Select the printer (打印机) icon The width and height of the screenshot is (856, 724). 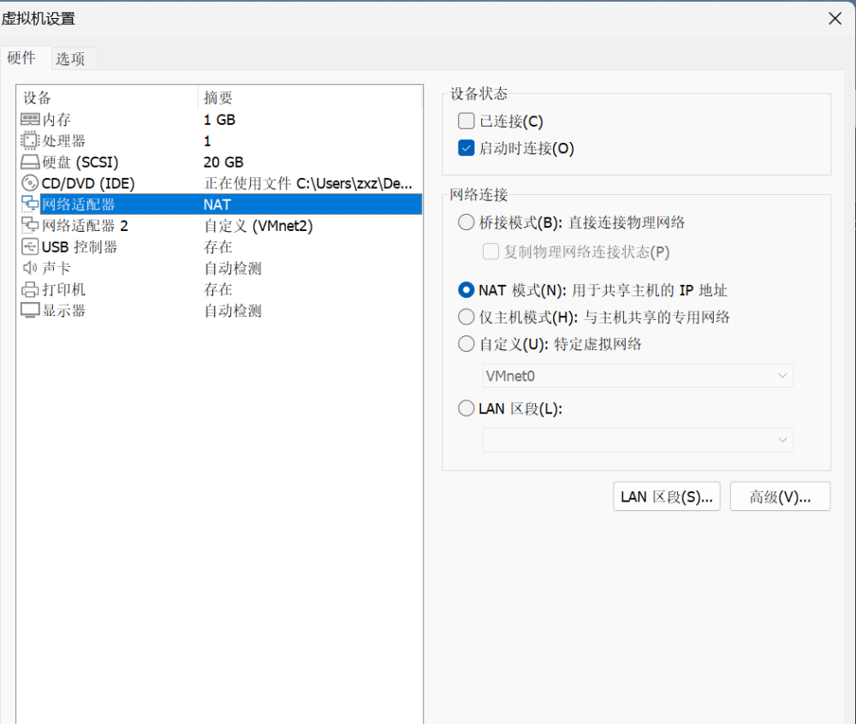[x=30, y=289]
